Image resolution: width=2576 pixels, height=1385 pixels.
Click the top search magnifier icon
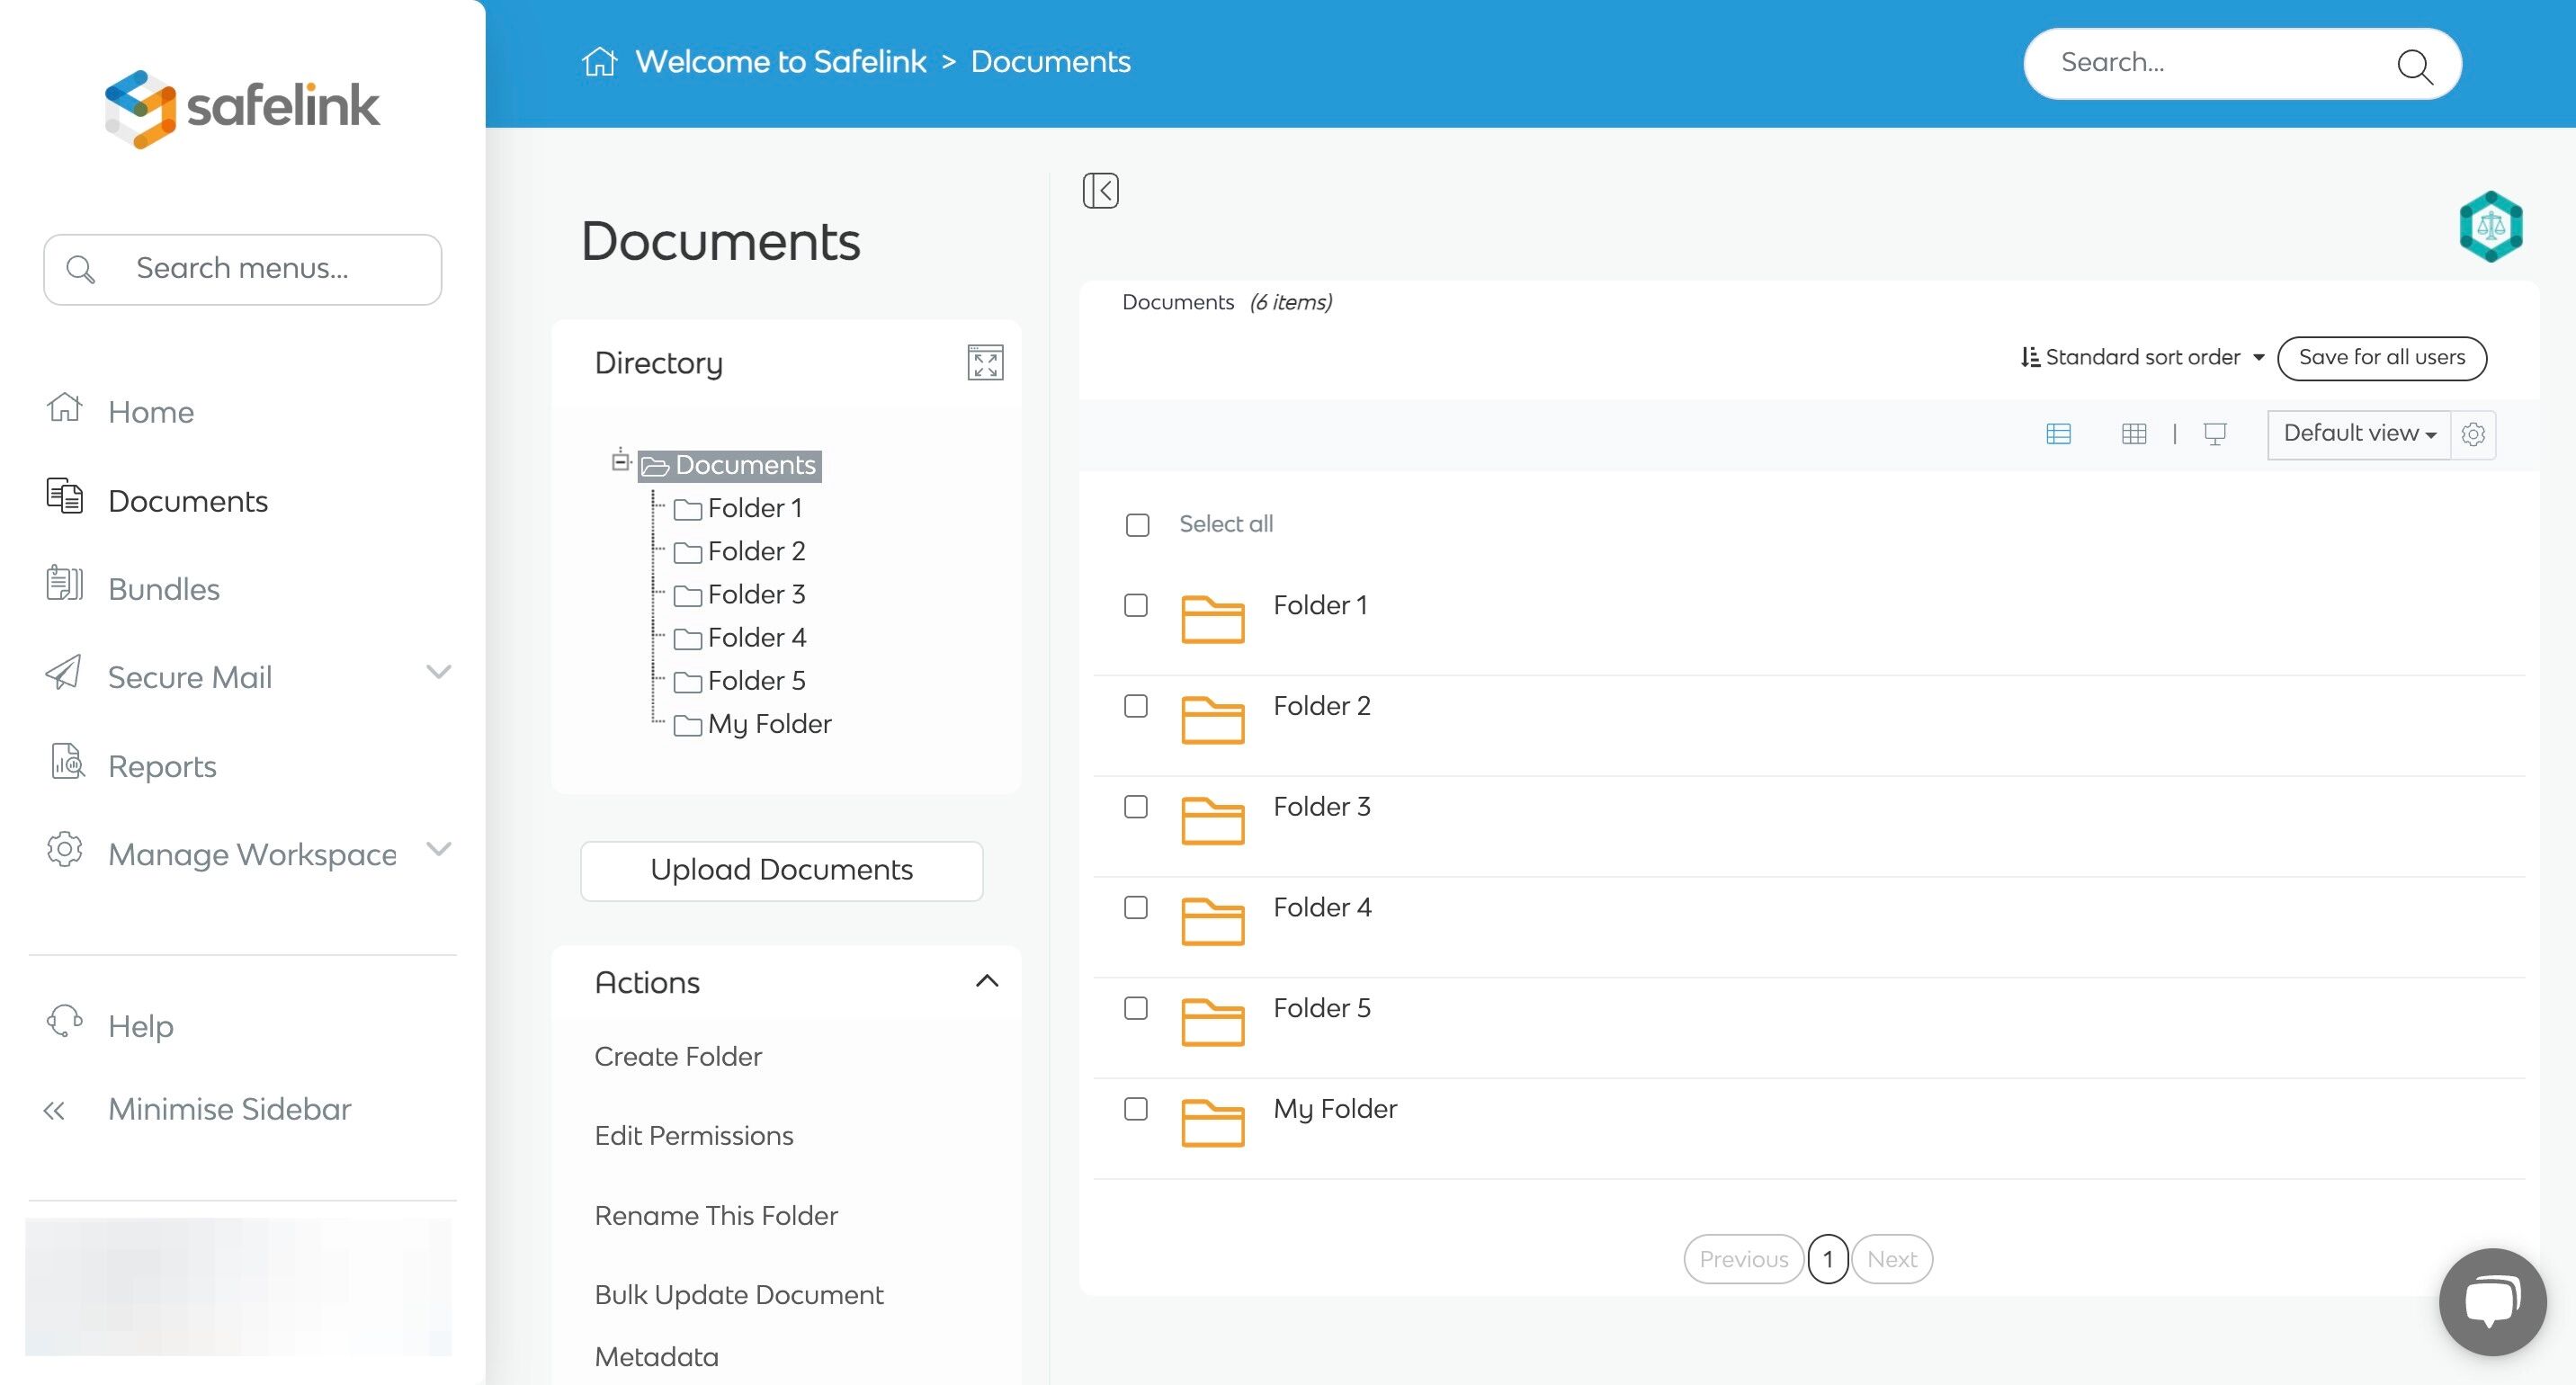pos(2414,66)
